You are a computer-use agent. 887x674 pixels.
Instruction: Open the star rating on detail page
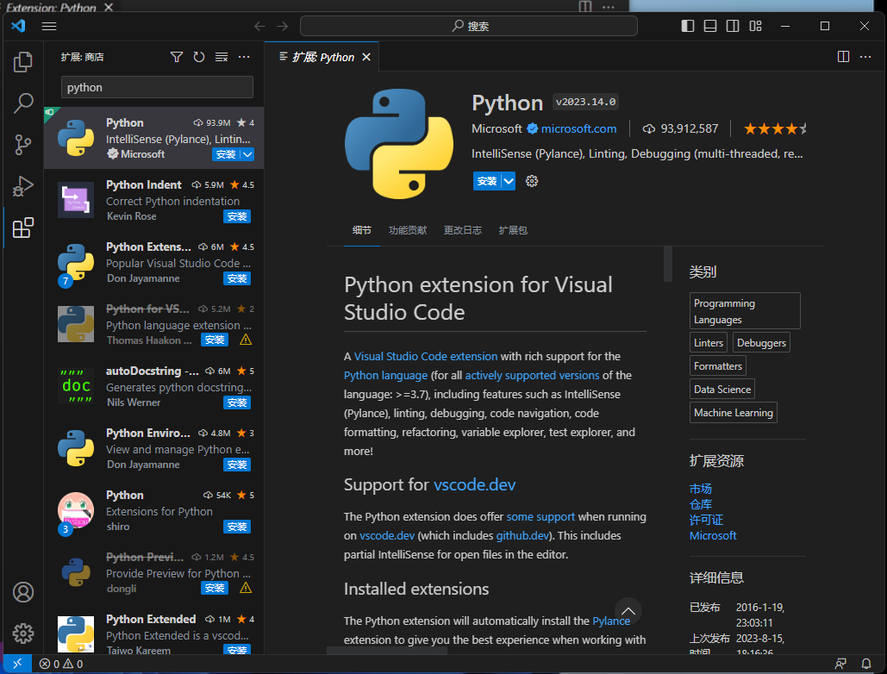(774, 129)
